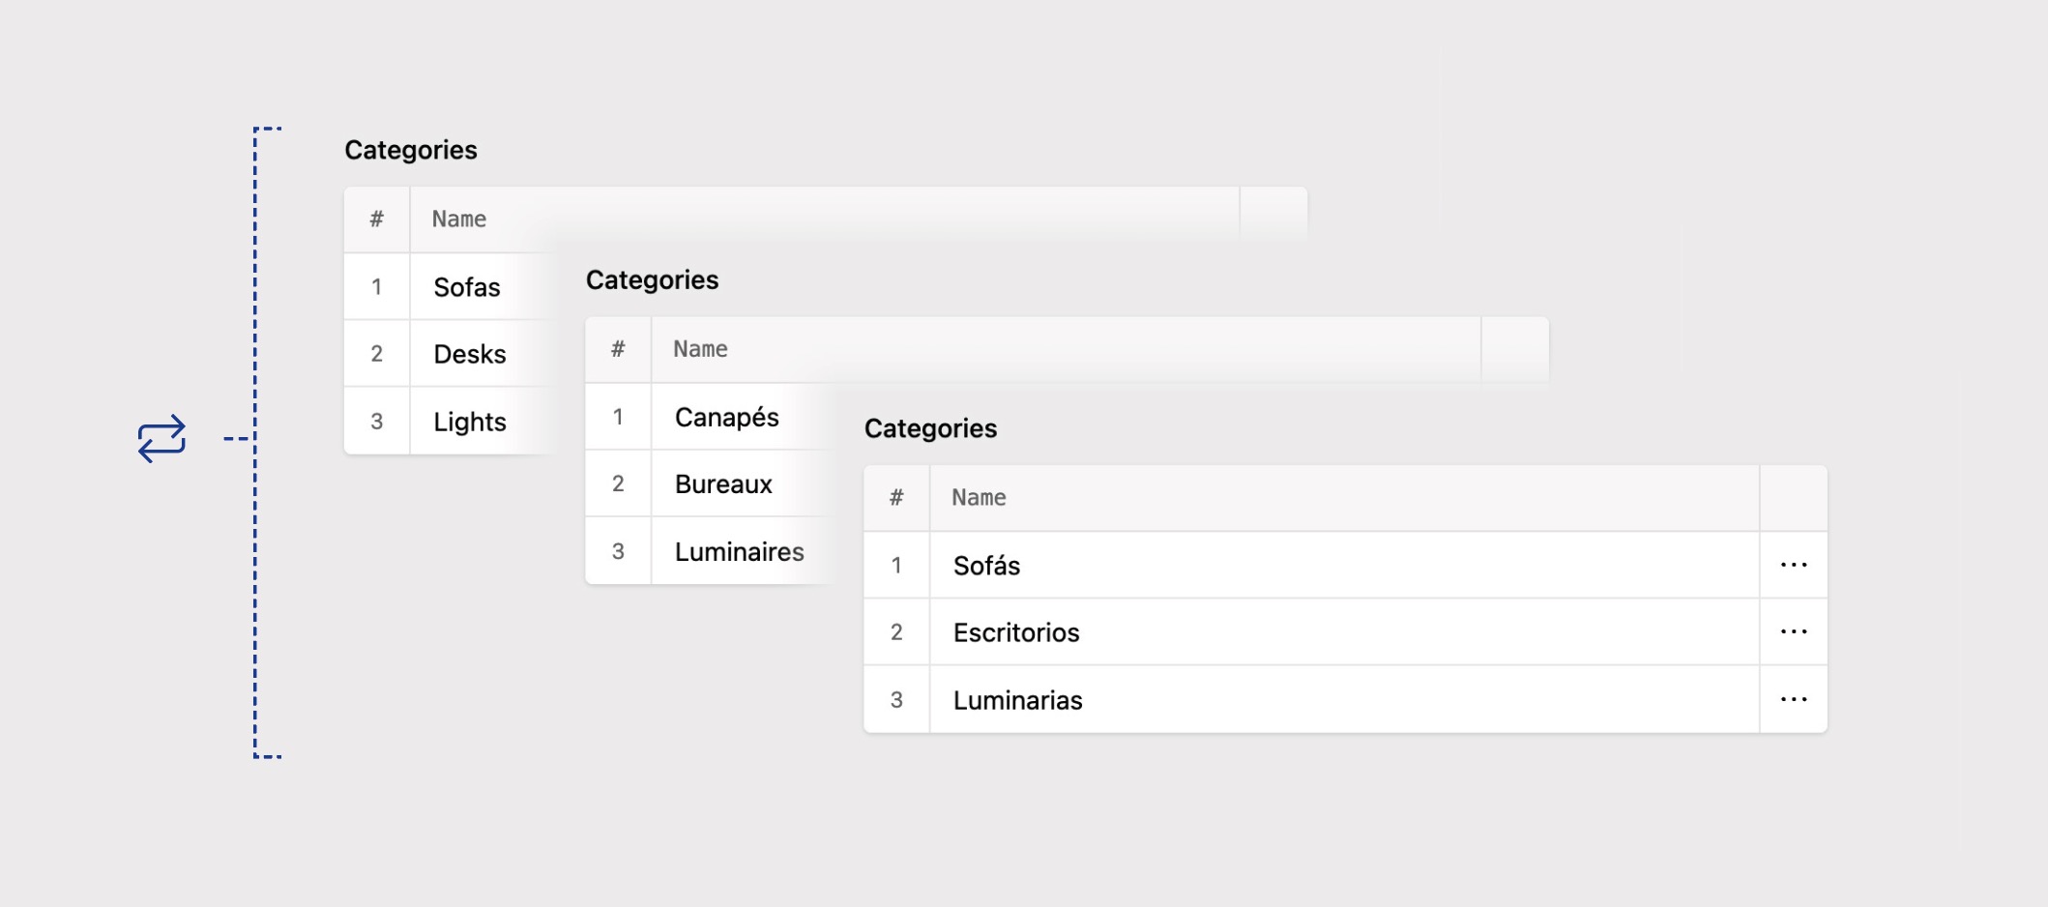2048x907 pixels.
Task: Sort the French table by the Name column
Action: (x=700, y=348)
